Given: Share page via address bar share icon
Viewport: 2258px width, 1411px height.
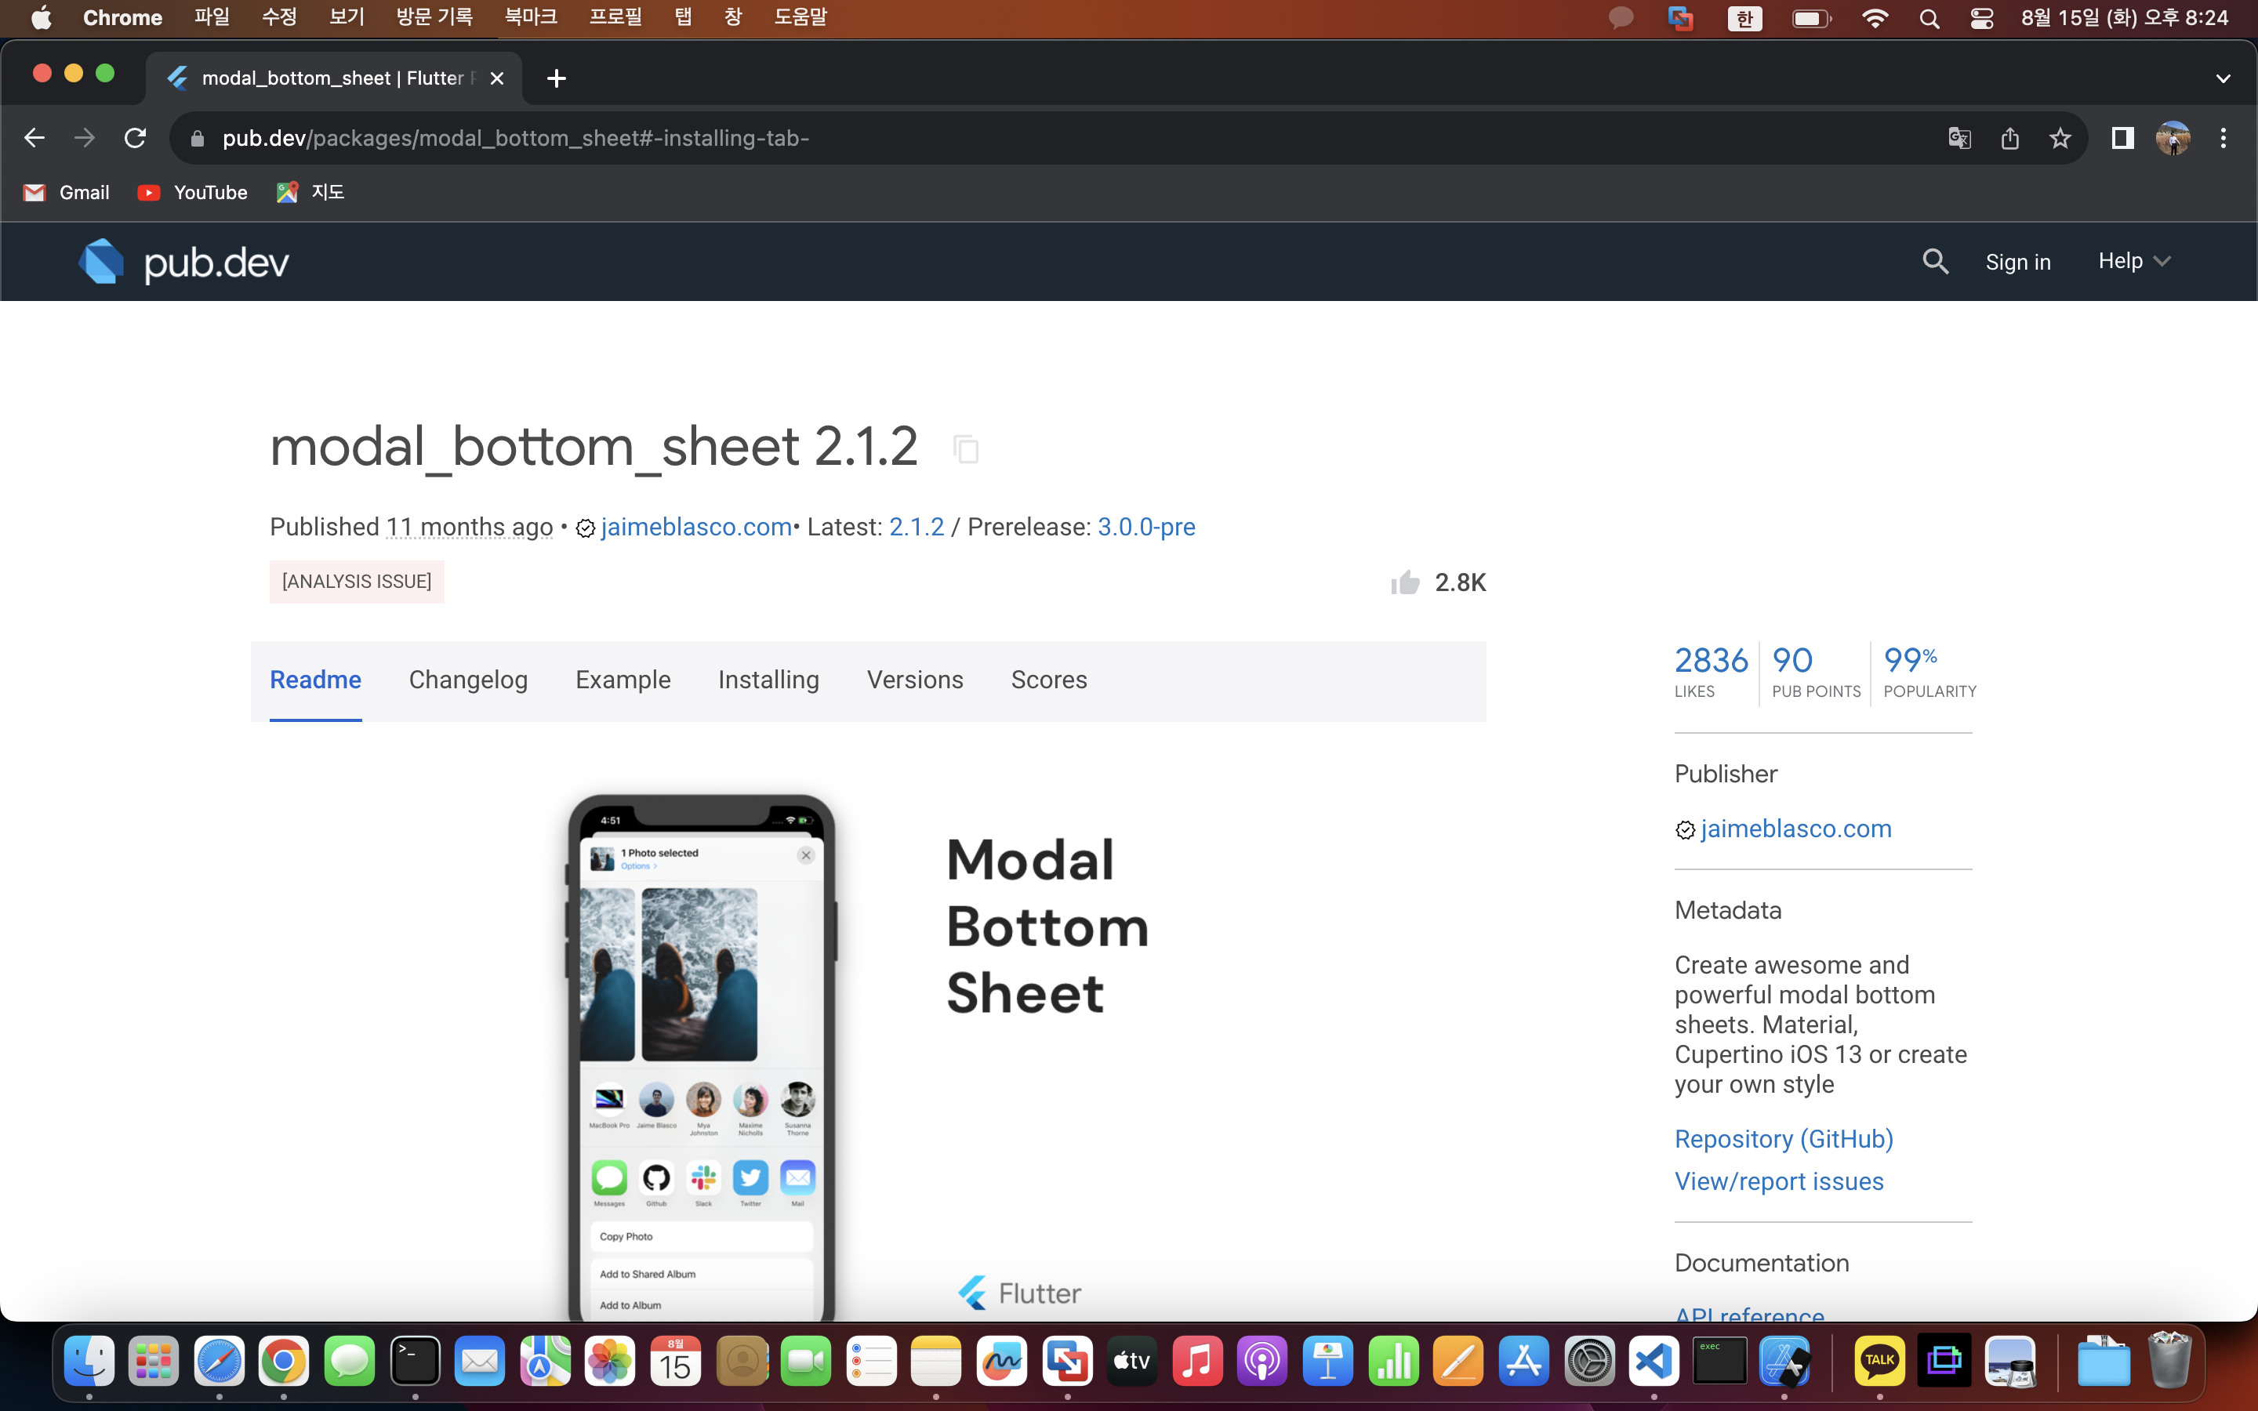Looking at the screenshot, I should (x=2009, y=138).
